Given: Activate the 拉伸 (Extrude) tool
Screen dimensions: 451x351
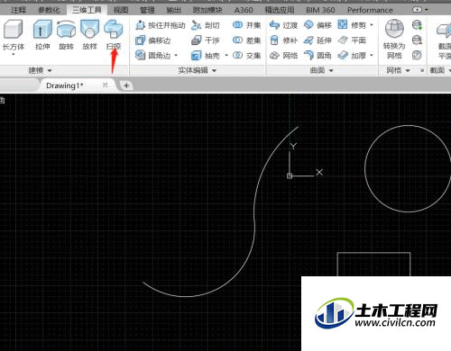Looking at the screenshot, I should pyautogui.click(x=42, y=34).
